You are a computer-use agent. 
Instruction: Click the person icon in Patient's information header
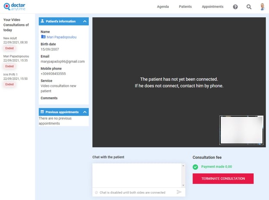click(x=43, y=21)
